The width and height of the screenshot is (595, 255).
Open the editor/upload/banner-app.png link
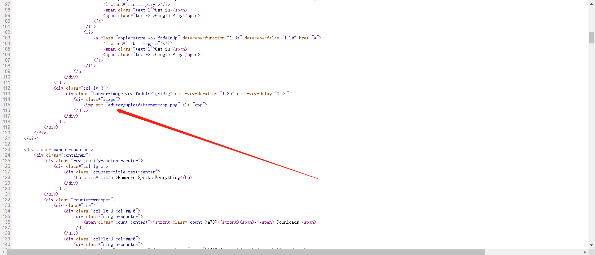tap(143, 105)
